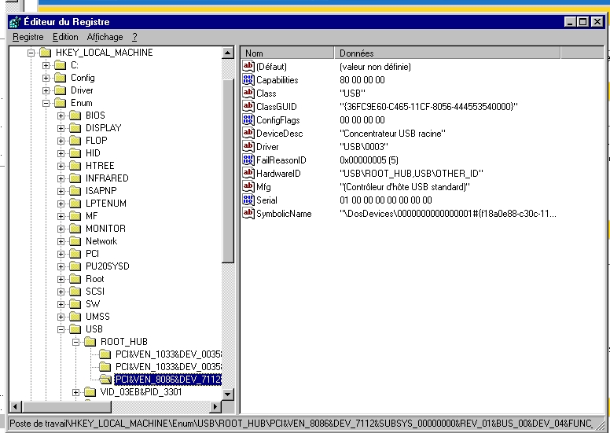Click the tree pane scroll-right arrow

point(215,407)
